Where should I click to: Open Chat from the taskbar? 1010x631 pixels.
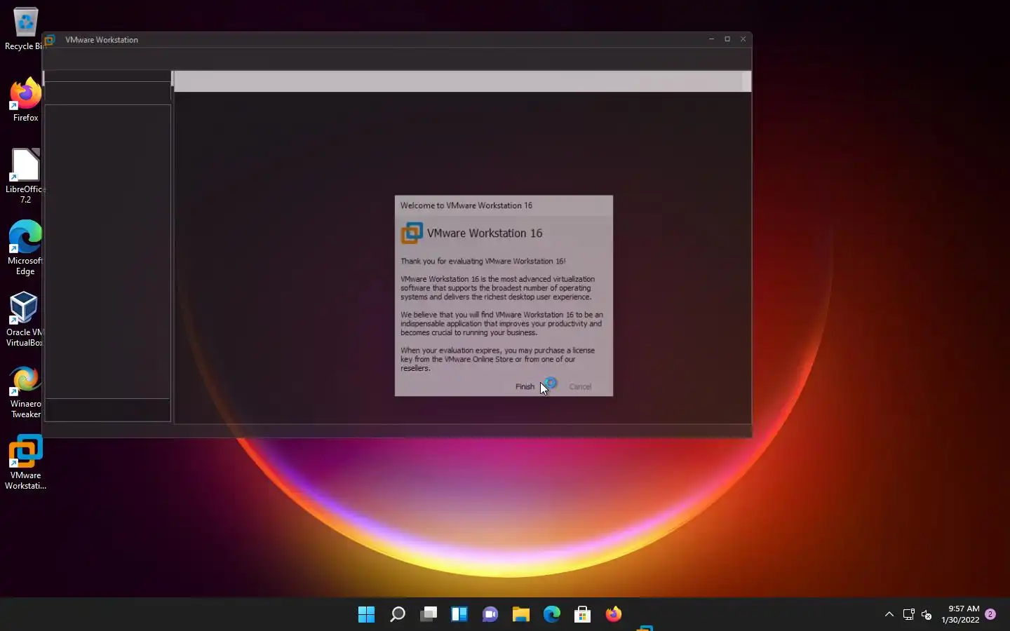[490, 615]
